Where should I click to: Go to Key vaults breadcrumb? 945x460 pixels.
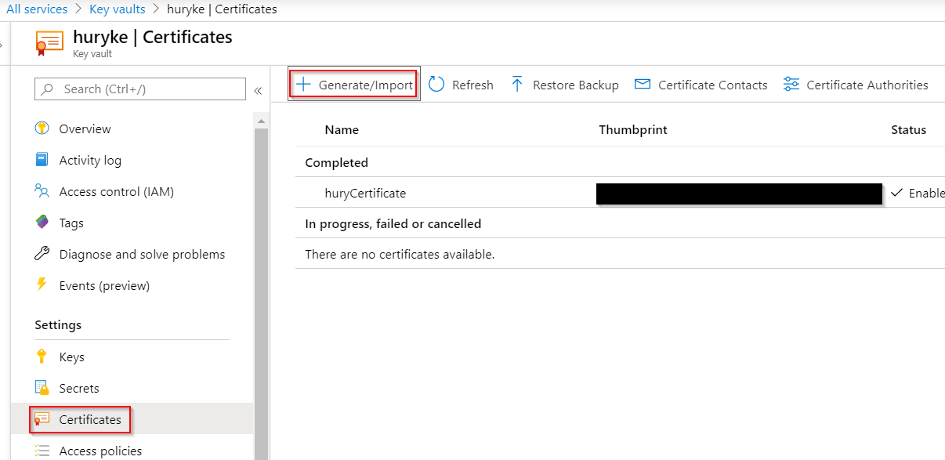click(117, 9)
